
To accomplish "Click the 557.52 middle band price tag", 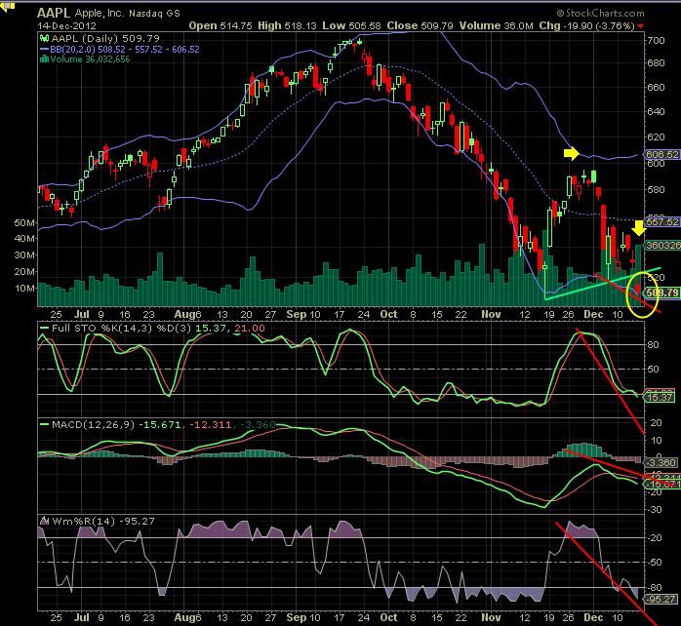I will [x=661, y=222].
